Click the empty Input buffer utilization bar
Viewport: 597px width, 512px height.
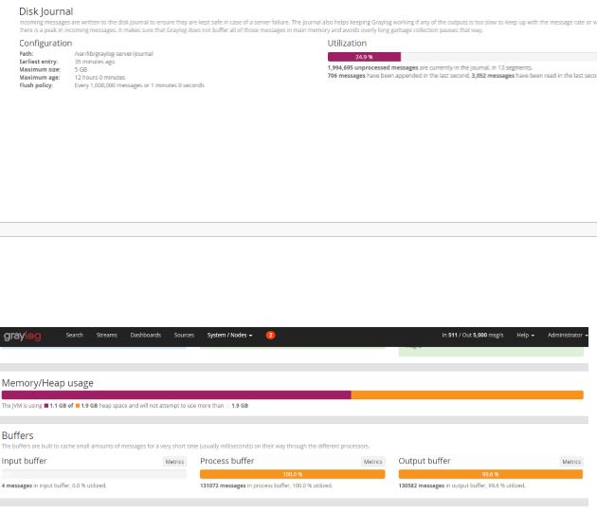(94, 474)
